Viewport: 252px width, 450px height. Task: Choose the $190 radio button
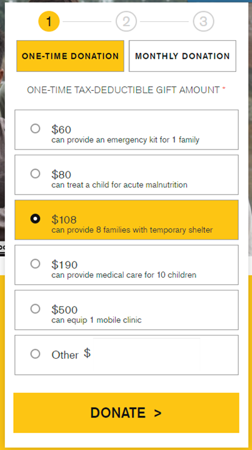pos(35,263)
